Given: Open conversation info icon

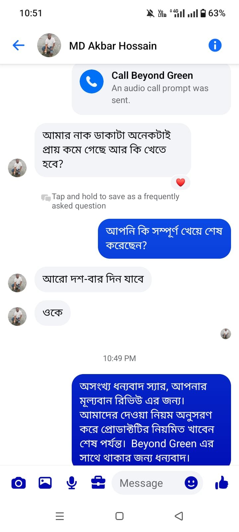Looking at the screenshot, I should coord(215,45).
